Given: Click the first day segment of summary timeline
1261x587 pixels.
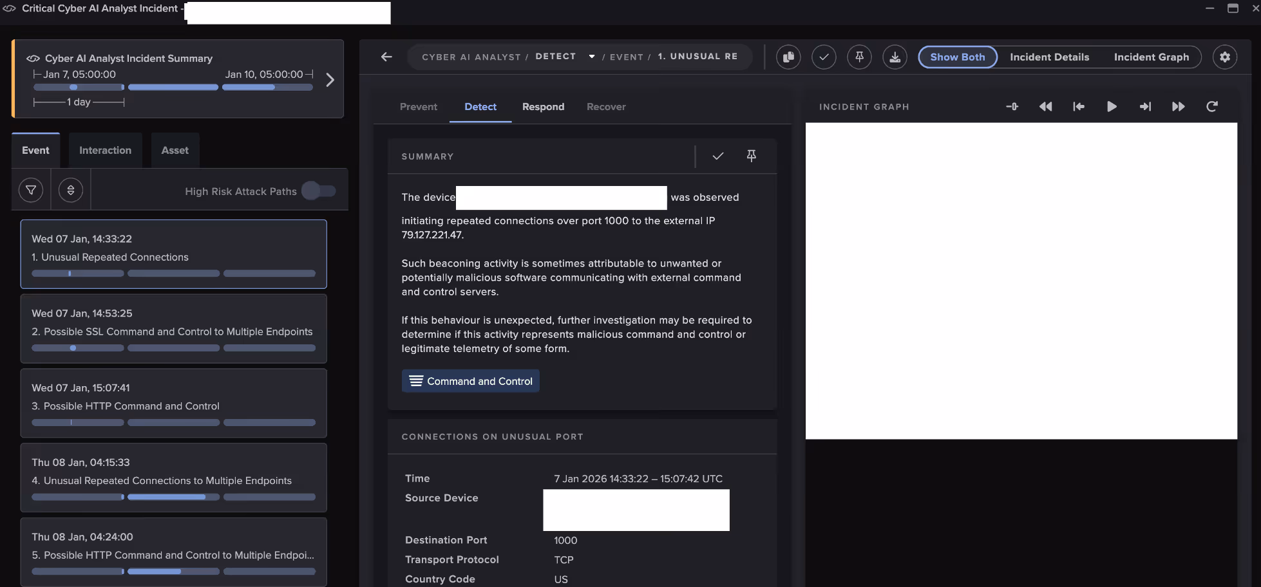Looking at the screenshot, I should (x=79, y=87).
